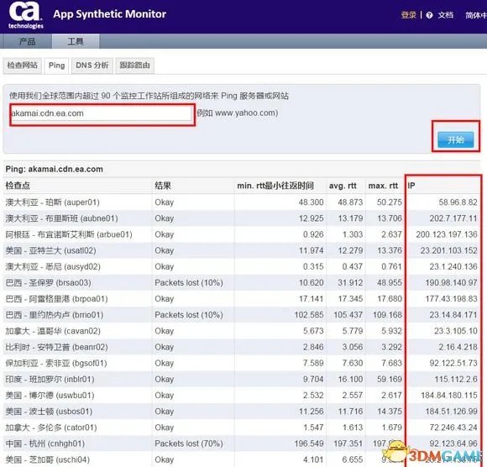The image size is (487, 467).
Task: Select the 澳大利亚 - 珀斯 (auper01) row
Action: click(242, 202)
